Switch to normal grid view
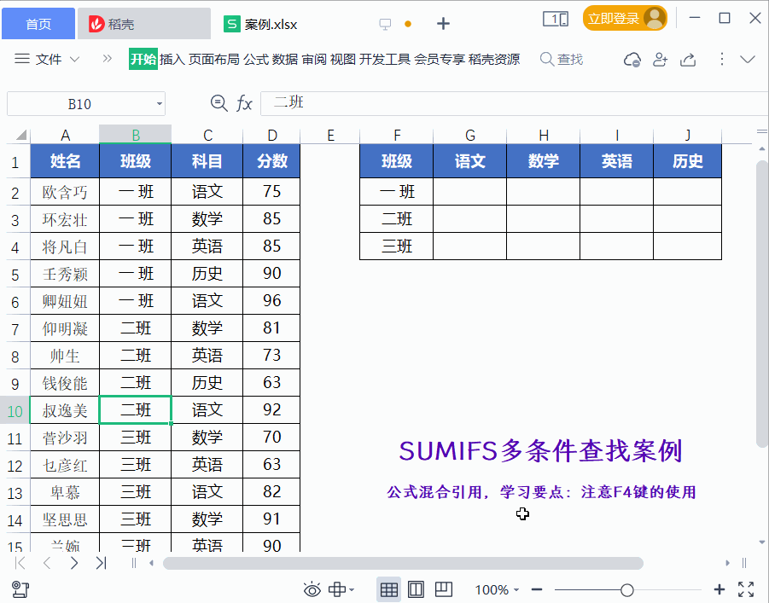This screenshot has width=769, height=603. pos(389,589)
